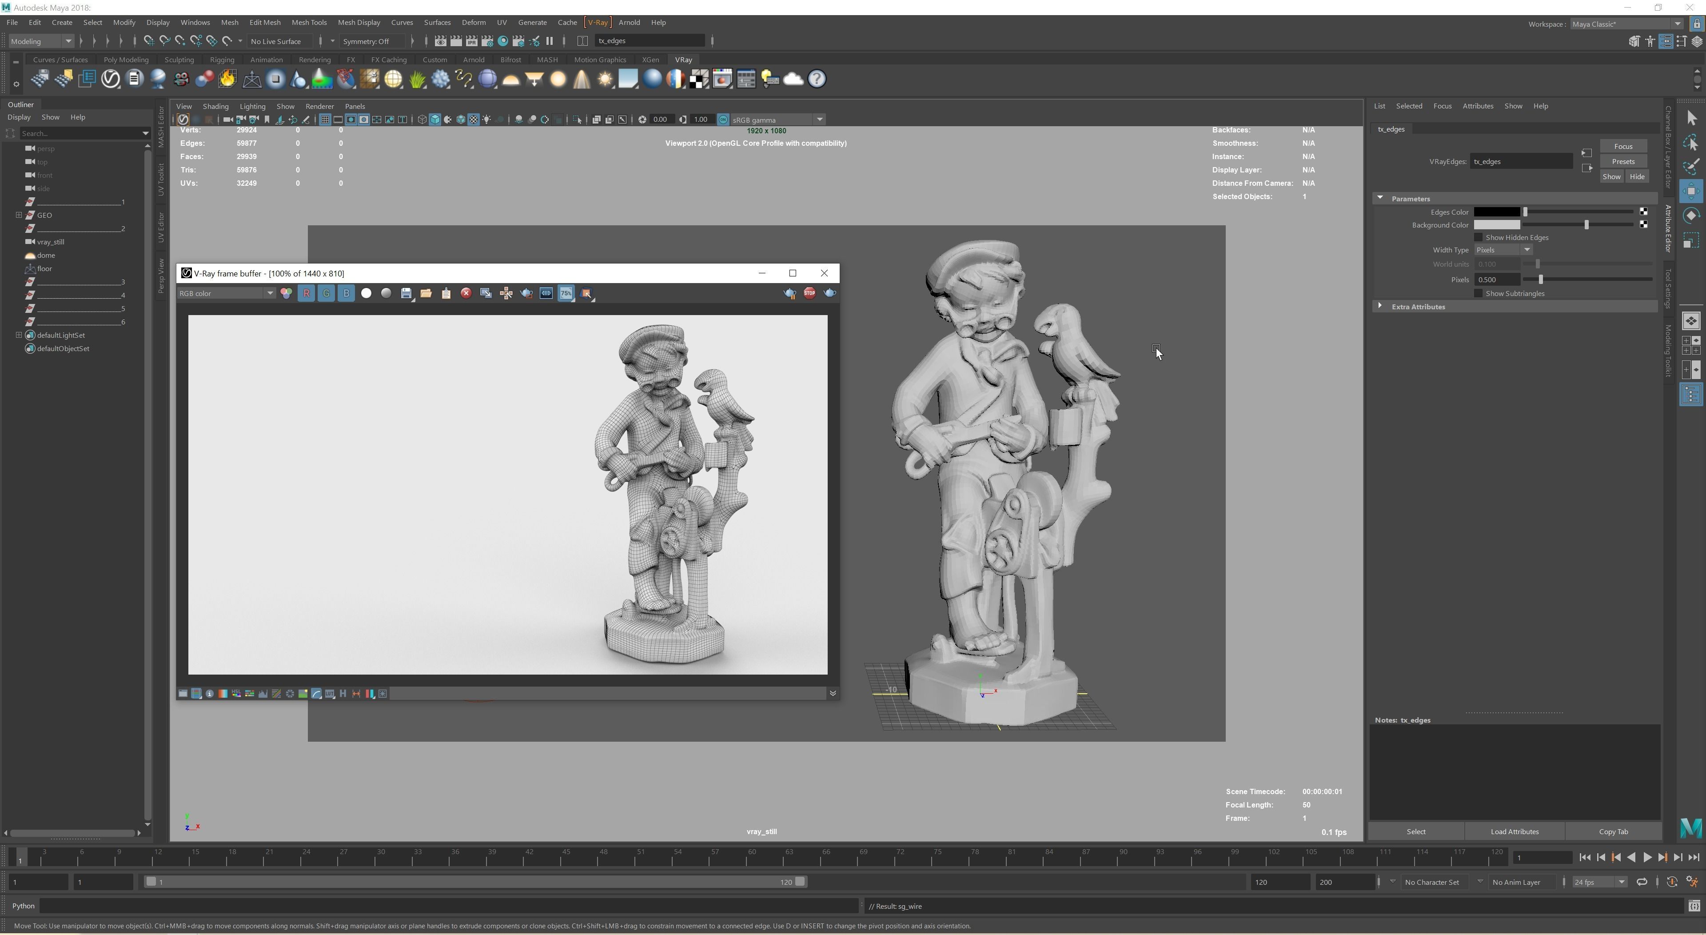
Task: Select vray_still camera in Outliner
Action: tap(50, 242)
